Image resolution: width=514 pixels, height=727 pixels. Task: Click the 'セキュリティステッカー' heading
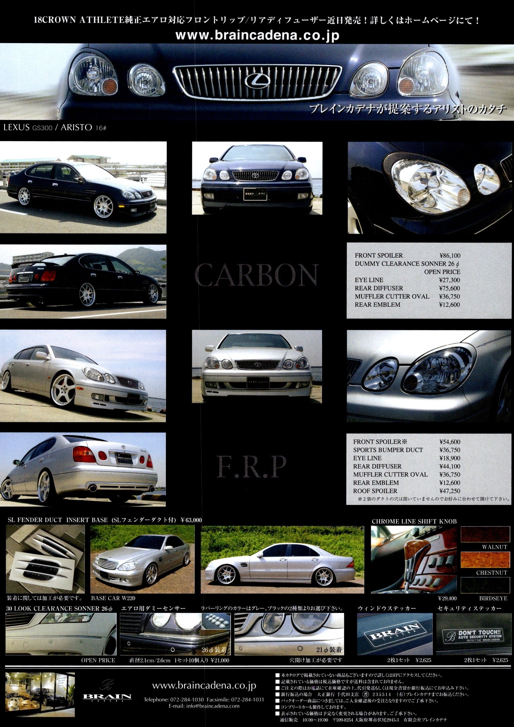(469, 608)
